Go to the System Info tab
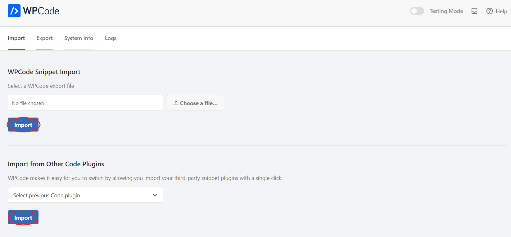511x237 pixels. point(79,38)
